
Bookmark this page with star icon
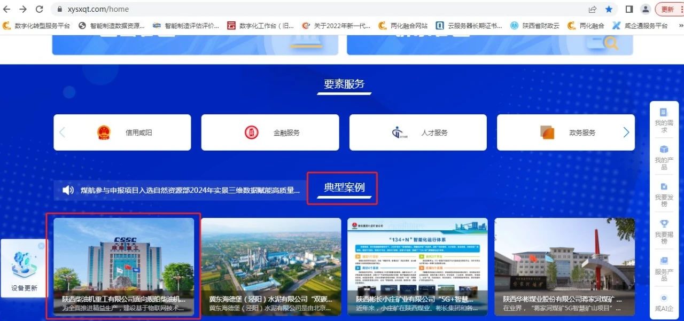[609, 9]
